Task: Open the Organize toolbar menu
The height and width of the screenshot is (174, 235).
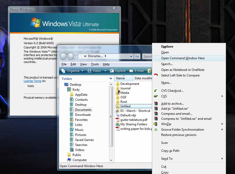Action: (x=73, y=71)
